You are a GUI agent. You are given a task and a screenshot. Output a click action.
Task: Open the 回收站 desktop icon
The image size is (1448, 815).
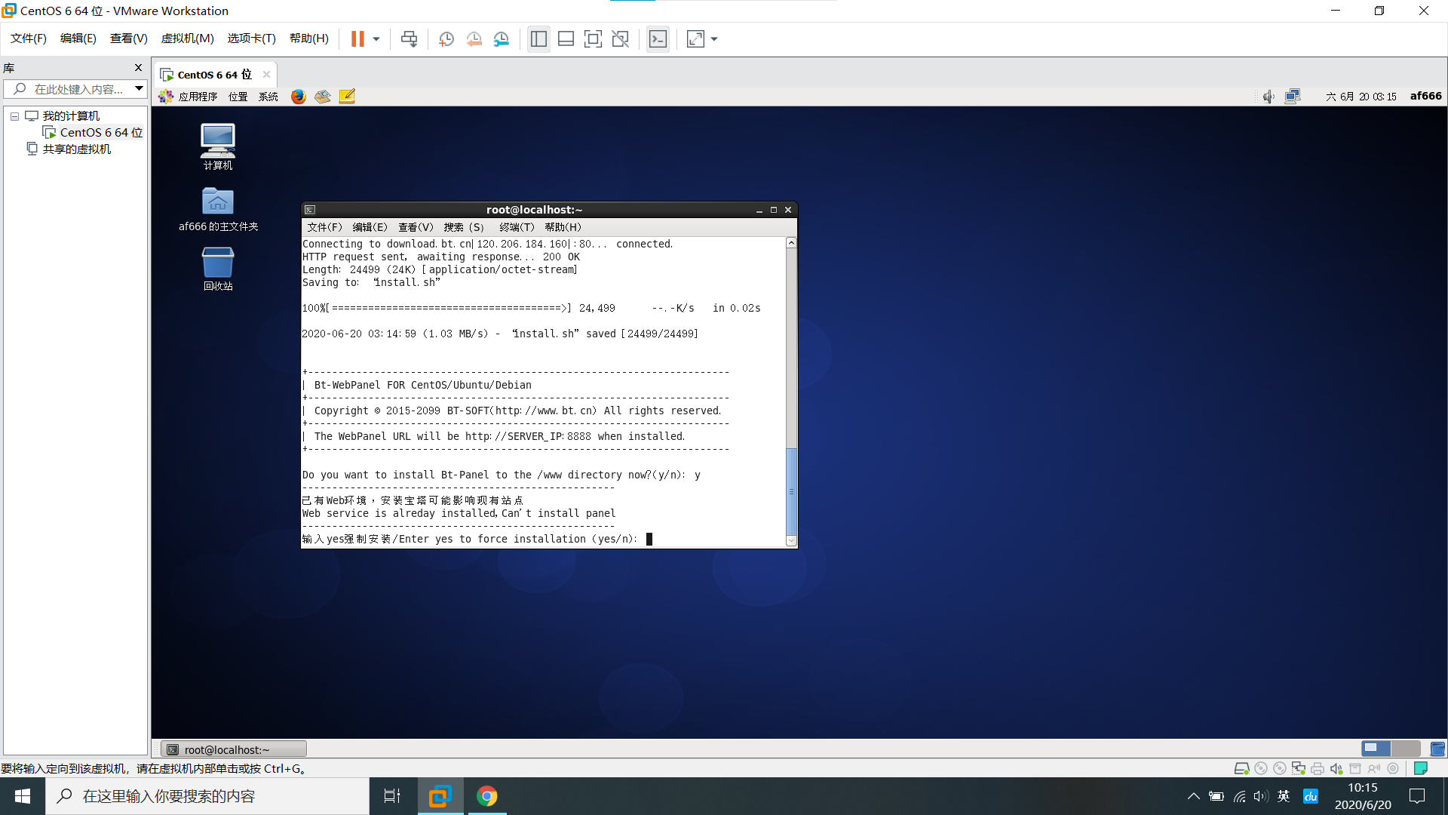point(218,269)
